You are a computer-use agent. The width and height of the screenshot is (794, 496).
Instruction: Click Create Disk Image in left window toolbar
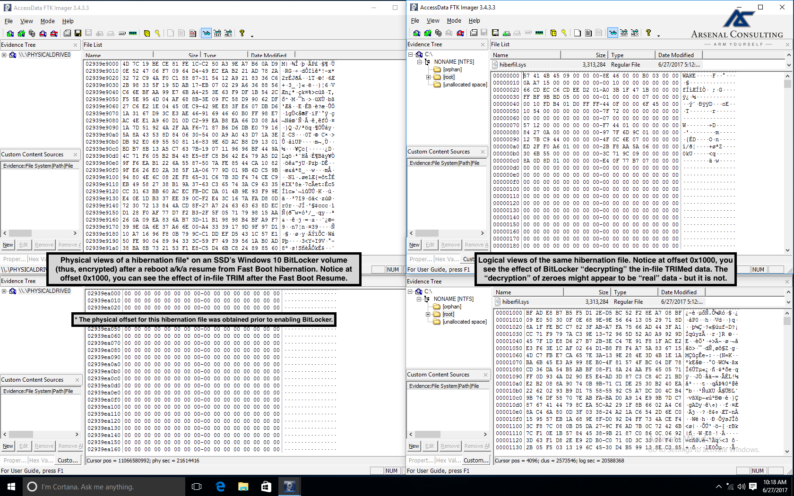point(67,34)
